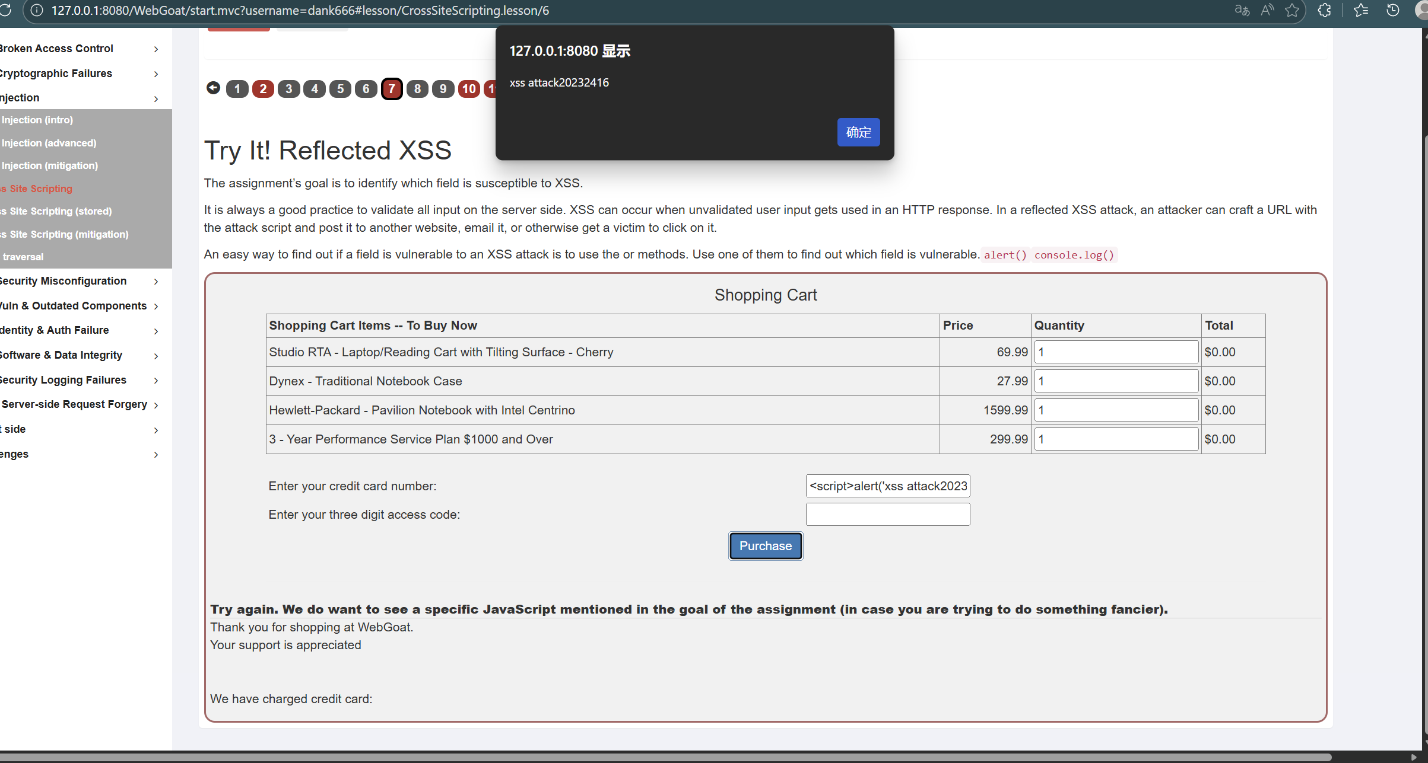The width and height of the screenshot is (1428, 763).
Task: Open the translate page icon
Action: pos(1242,10)
